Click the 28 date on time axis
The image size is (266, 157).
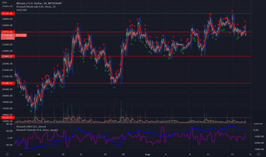tap(123, 154)
